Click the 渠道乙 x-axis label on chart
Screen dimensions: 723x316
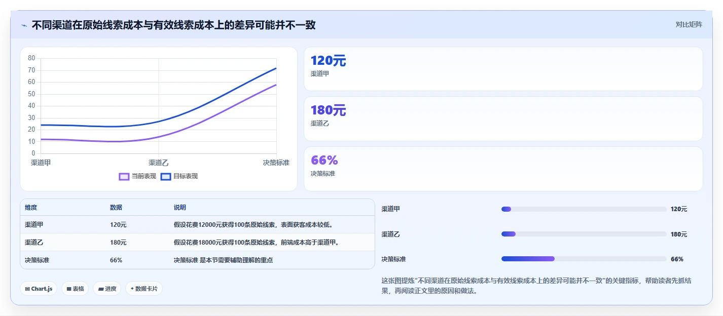(x=159, y=163)
